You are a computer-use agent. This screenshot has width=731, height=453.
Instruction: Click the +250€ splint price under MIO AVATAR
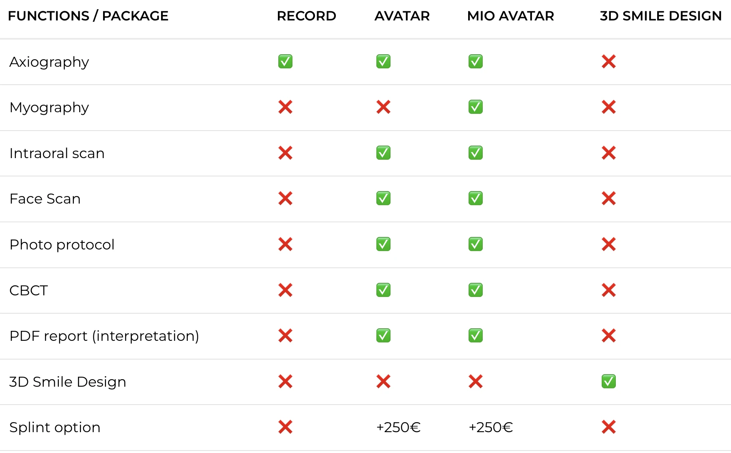(x=490, y=427)
